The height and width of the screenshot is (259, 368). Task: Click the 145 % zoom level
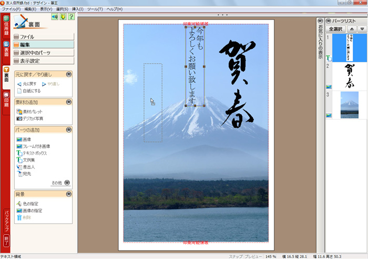point(271,256)
